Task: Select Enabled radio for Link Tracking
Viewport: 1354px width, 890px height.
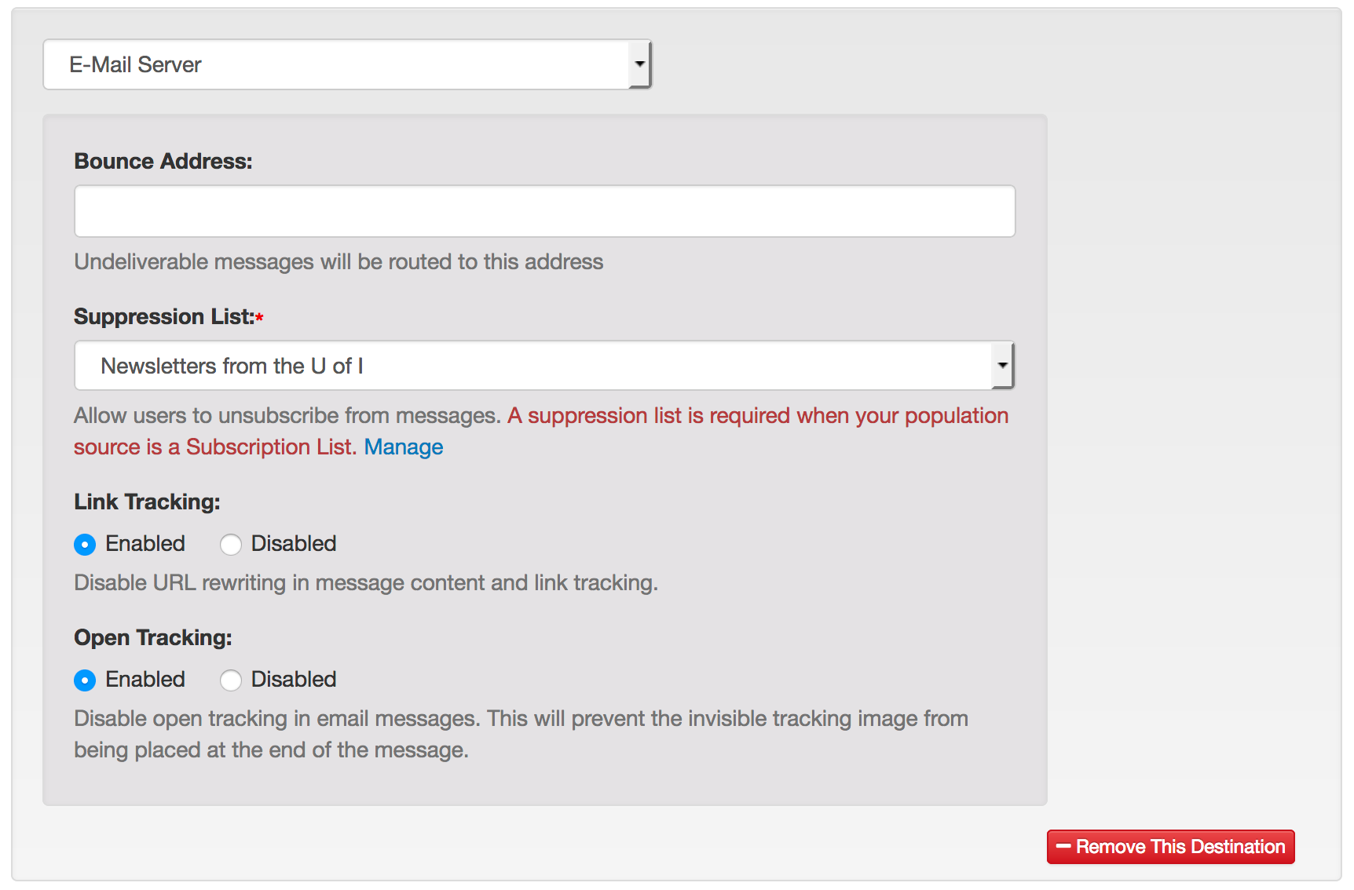Action: click(85, 545)
